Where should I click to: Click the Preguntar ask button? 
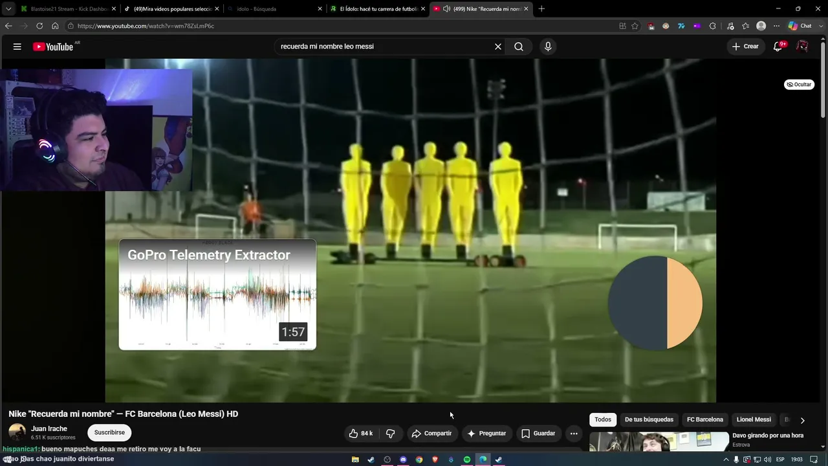pos(486,434)
